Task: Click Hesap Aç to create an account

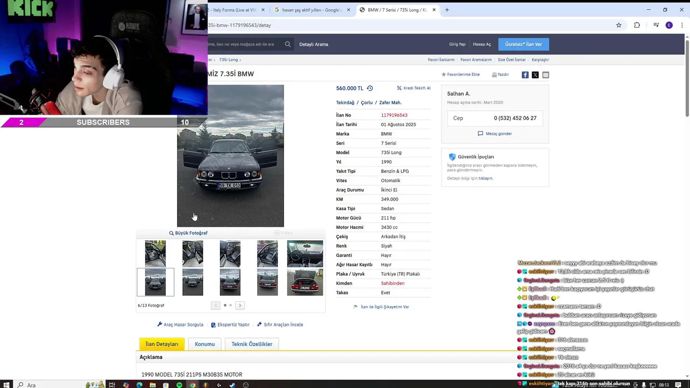Action: 482,44
